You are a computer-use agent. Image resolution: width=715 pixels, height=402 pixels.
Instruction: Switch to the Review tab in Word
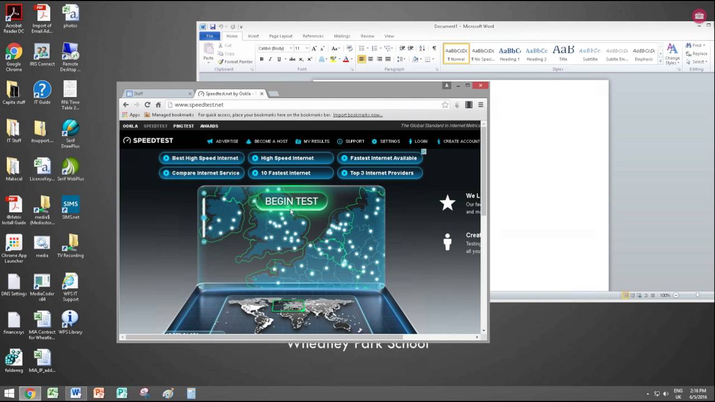[x=367, y=36]
